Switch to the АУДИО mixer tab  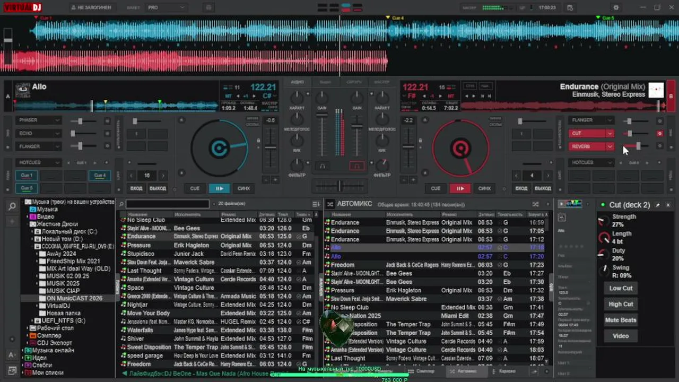297,82
